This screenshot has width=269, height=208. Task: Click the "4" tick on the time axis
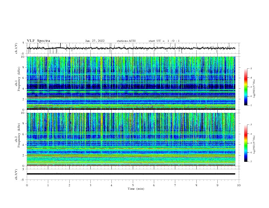pos(111,185)
